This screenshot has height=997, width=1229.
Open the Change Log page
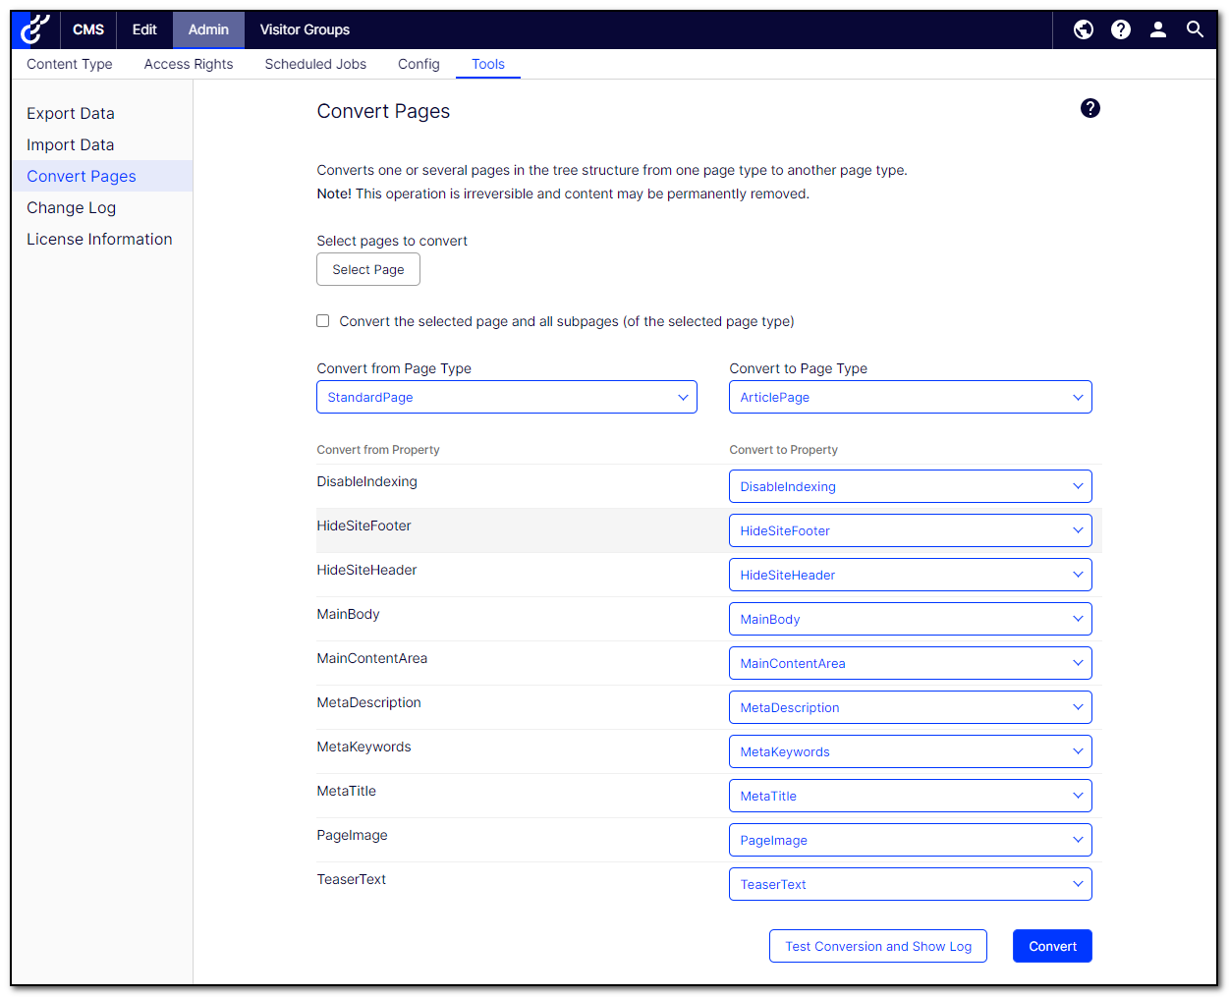pyautogui.click(x=71, y=207)
